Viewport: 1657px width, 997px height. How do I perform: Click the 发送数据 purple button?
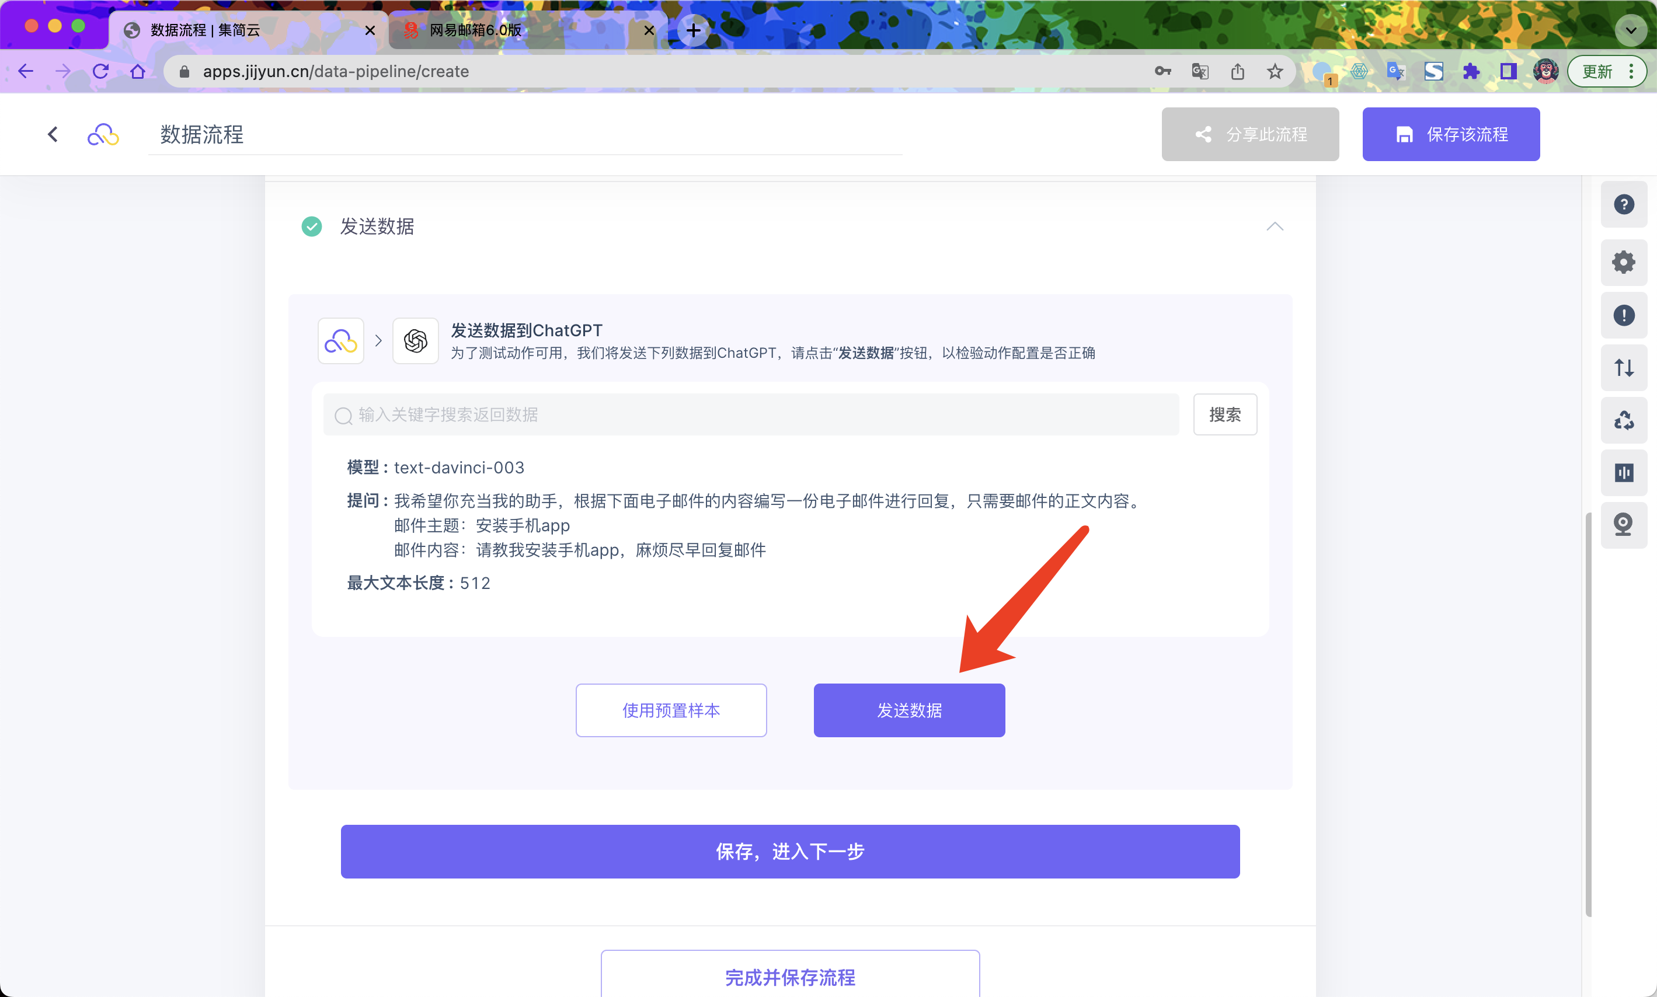pos(909,710)
